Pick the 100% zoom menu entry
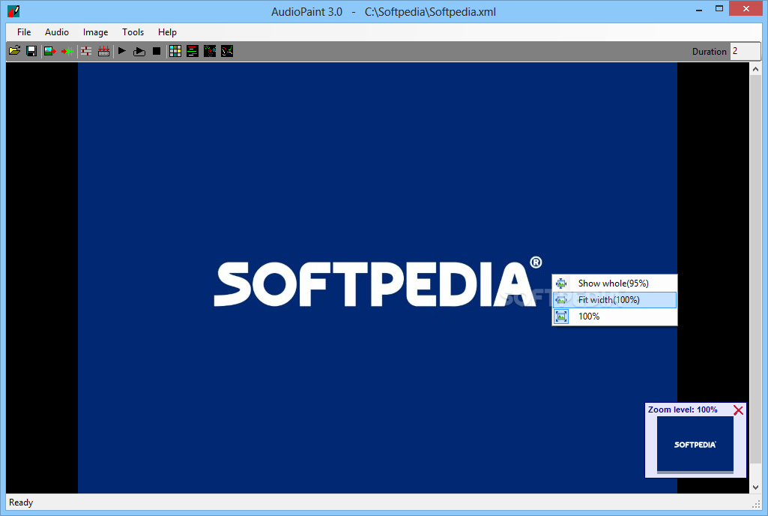 (x=614, y=316)
